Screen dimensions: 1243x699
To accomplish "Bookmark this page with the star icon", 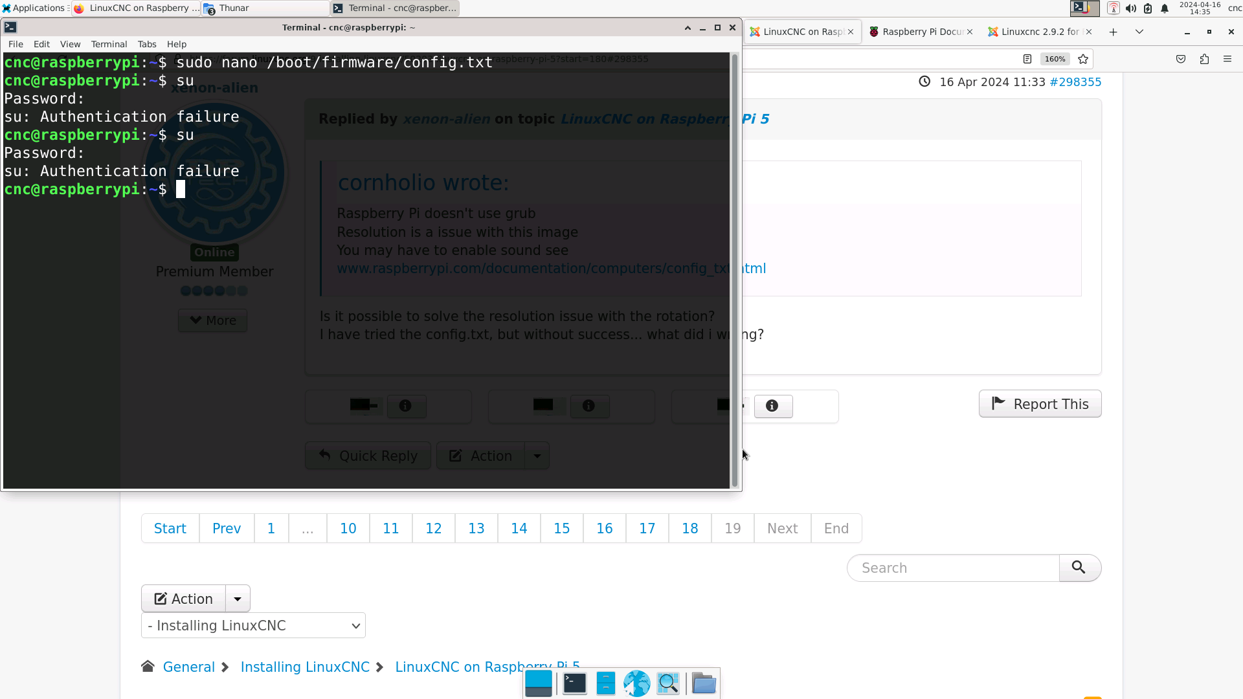I will [1083, 59].
